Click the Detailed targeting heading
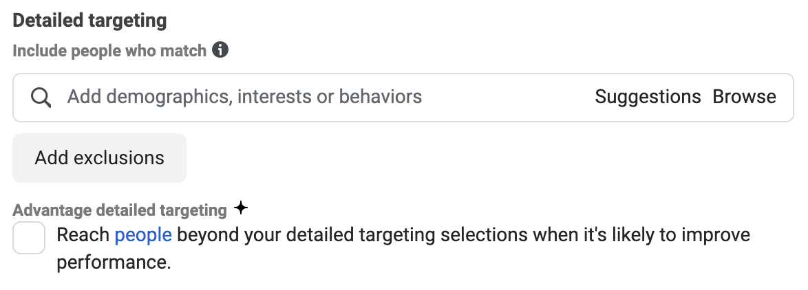The height and width of the screenshot is (290, 808). click(x=89, y=21)
